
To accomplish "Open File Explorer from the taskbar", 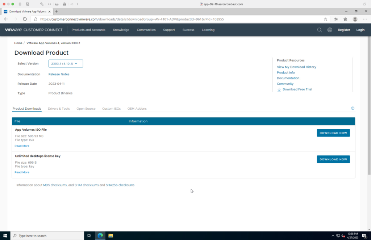I will pos(111,236).
